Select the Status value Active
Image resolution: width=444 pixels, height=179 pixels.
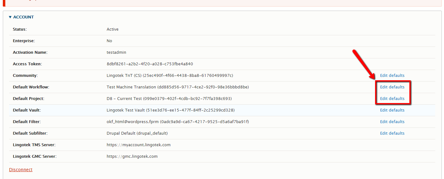[x=113, y=29]
